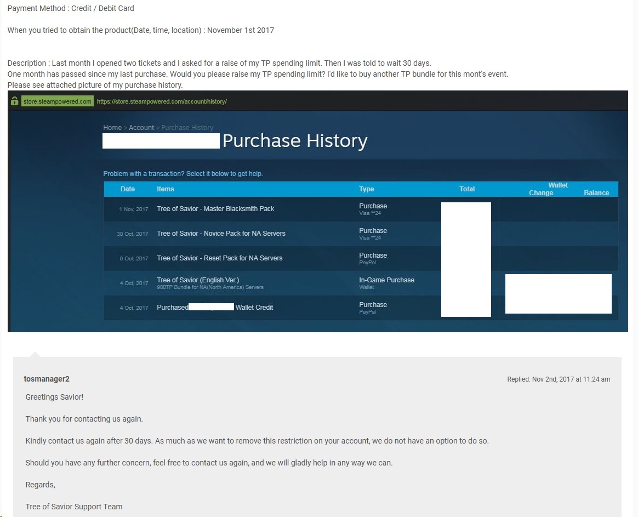The image size is (638, 517).
Task: Select the Purchase History breadcrumb item
Action: [x=187, y=128]
